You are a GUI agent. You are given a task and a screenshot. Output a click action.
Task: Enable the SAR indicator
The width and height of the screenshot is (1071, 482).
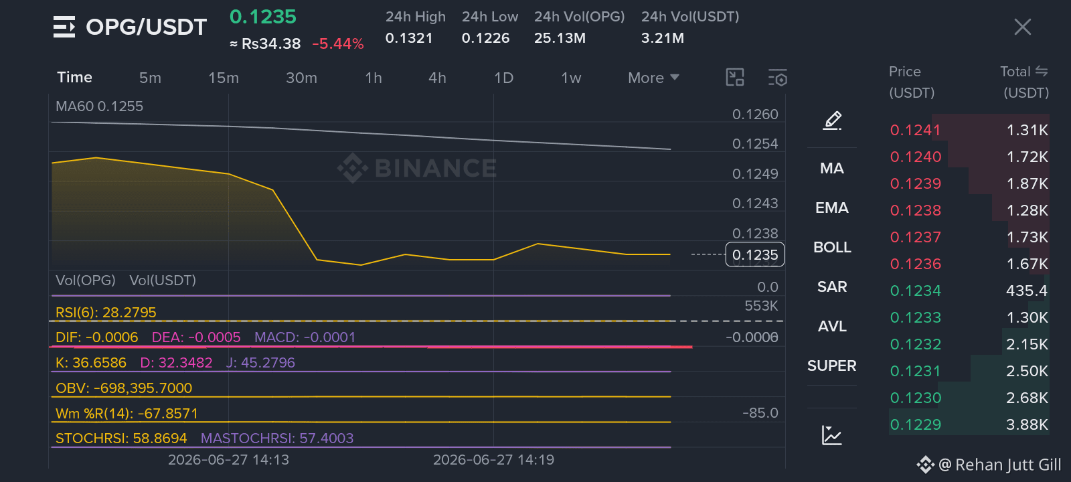click(832, 287)
